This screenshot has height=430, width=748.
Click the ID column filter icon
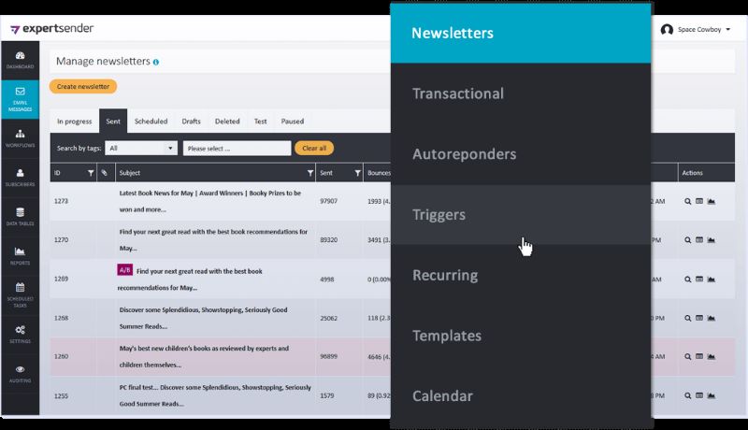[x=91, y=173]
